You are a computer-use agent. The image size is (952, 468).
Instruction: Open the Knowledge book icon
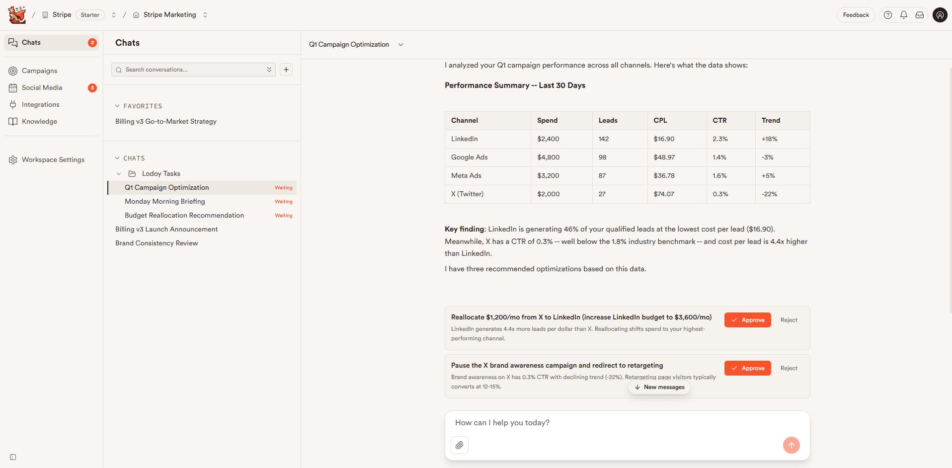pyautogui.click(x=12, y=121)
